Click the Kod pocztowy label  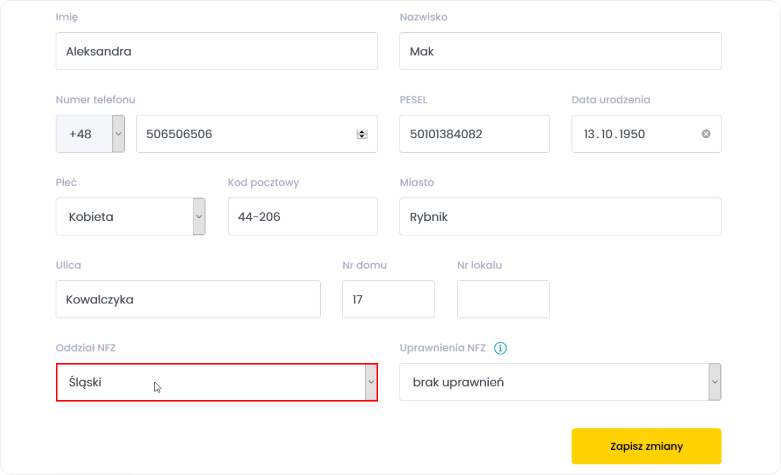pyautogui.click(x=263, y=183)
